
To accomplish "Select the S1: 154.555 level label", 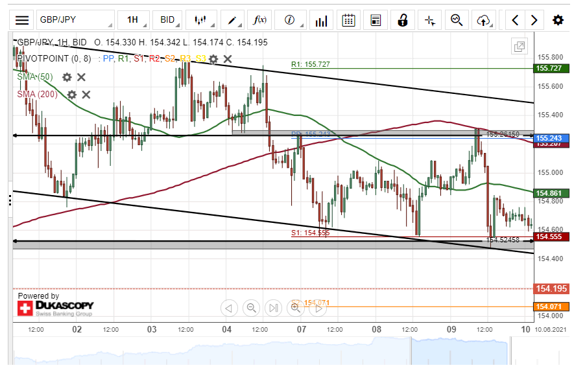I will click(311, 233).
